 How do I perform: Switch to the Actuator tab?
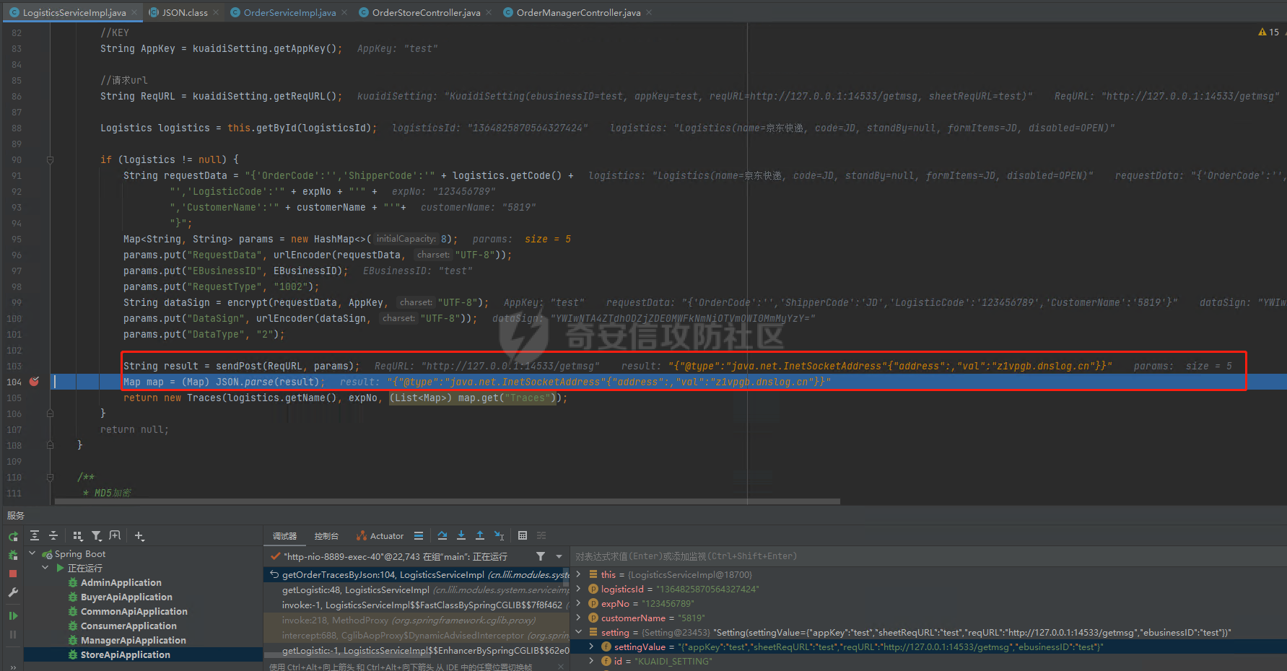pos(380,536)
